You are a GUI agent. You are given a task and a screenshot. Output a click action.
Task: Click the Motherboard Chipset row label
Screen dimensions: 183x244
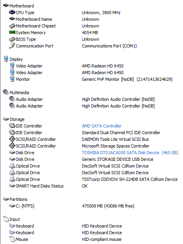[x=36, y=26]
